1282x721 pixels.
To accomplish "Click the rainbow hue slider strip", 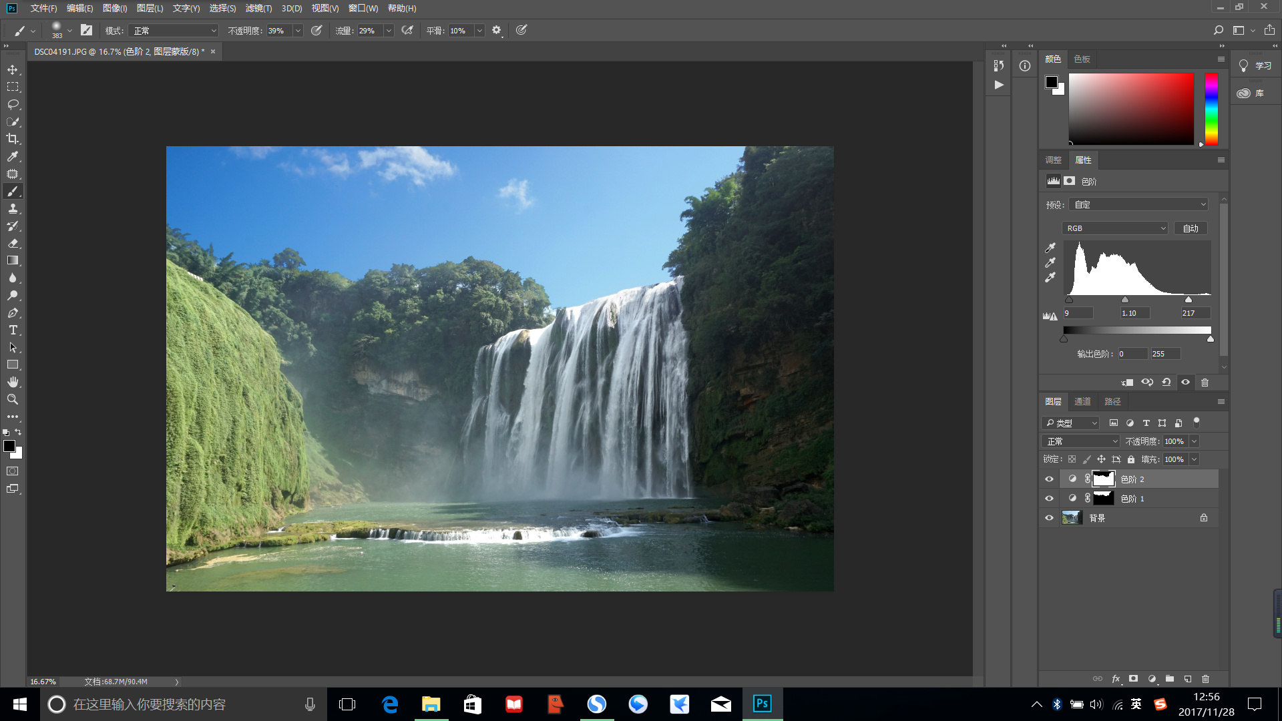I will (x=1211, y=109).
